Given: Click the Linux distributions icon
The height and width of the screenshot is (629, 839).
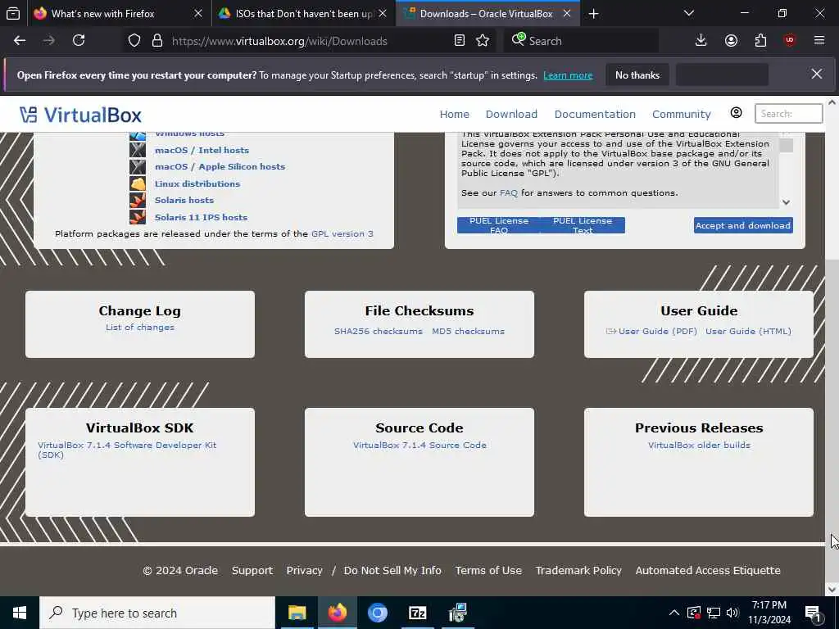Looking at the screenshot, I should tap(138, 183).
